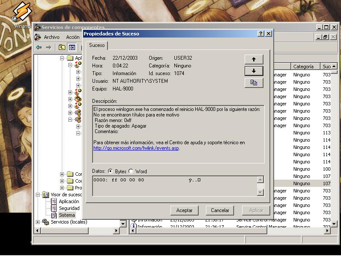Open the Archivo menu
Viewport: 341px width, 256px height.
tap(52, 37)
